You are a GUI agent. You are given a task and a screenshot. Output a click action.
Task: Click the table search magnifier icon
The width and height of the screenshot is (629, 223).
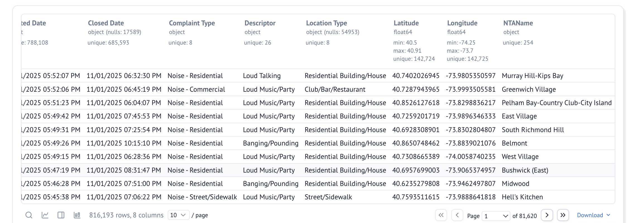[29, 215]
